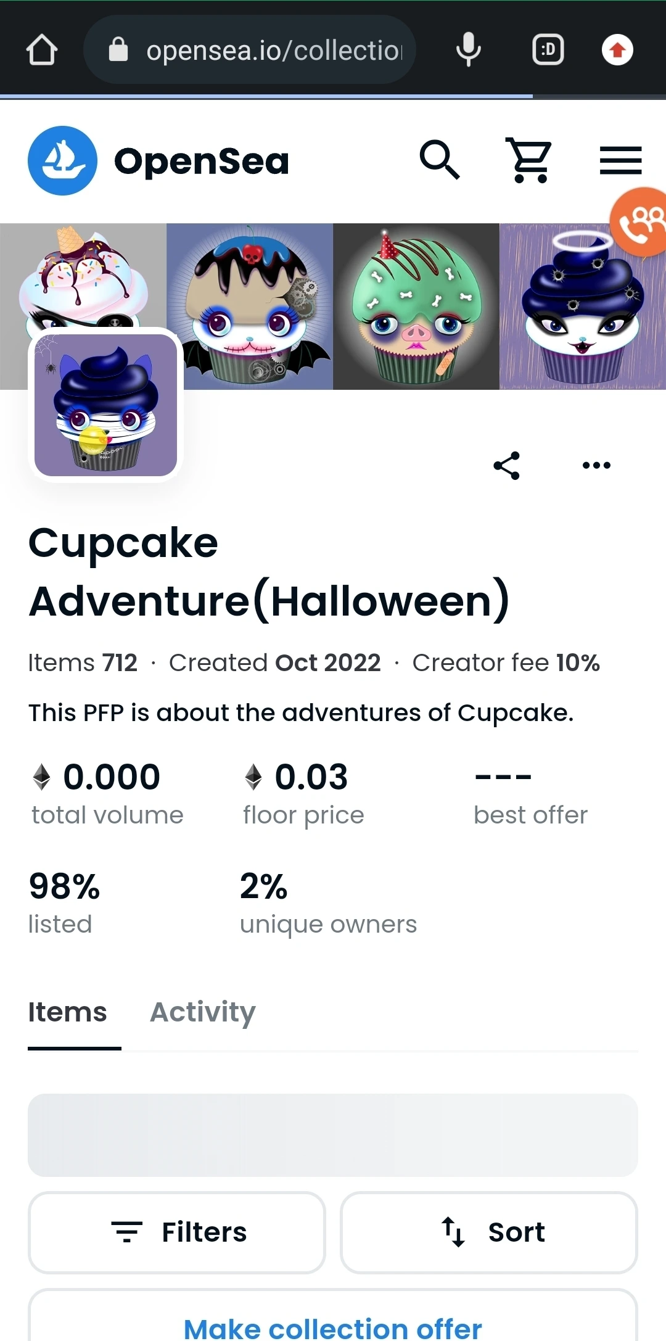Tap the red upload arrow browser icon
666x1341 pixels.
click(617, 50)
